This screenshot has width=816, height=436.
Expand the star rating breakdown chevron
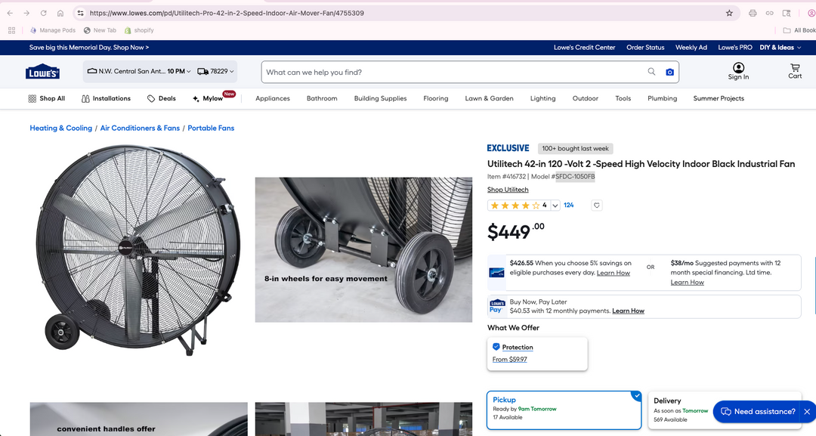coord(555,206)
